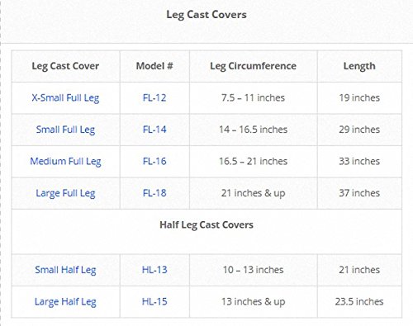The image size is (413, 326).
Task: Click the Model # column header
Action: pos(154,66)
